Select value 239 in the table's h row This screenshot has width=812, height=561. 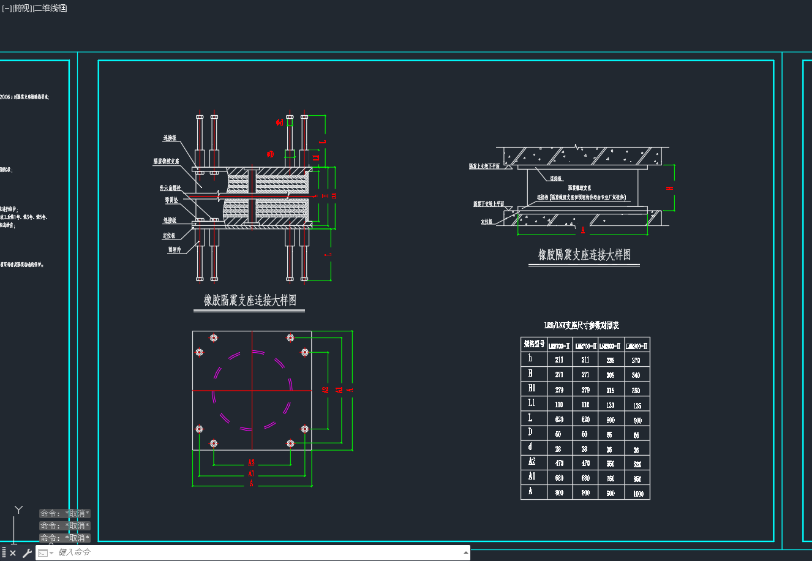(x=611, y=361)
